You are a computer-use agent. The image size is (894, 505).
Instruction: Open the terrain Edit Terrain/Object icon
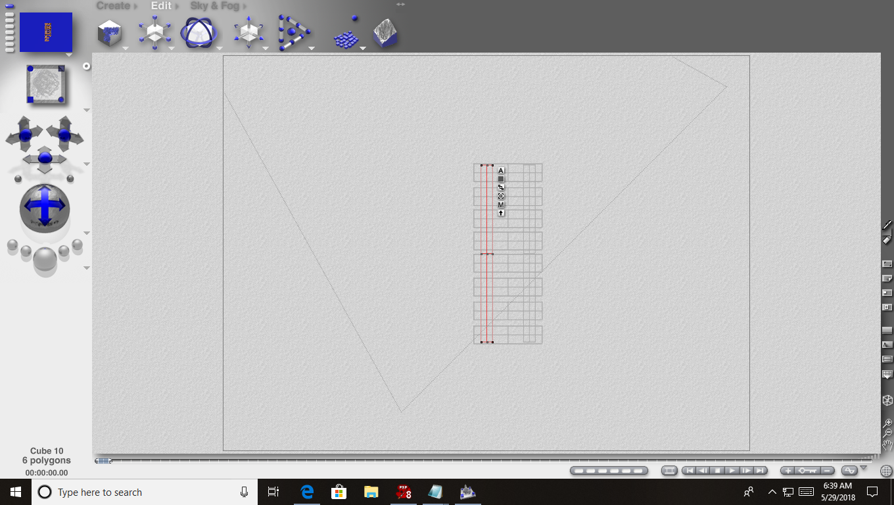pos(385,33)
